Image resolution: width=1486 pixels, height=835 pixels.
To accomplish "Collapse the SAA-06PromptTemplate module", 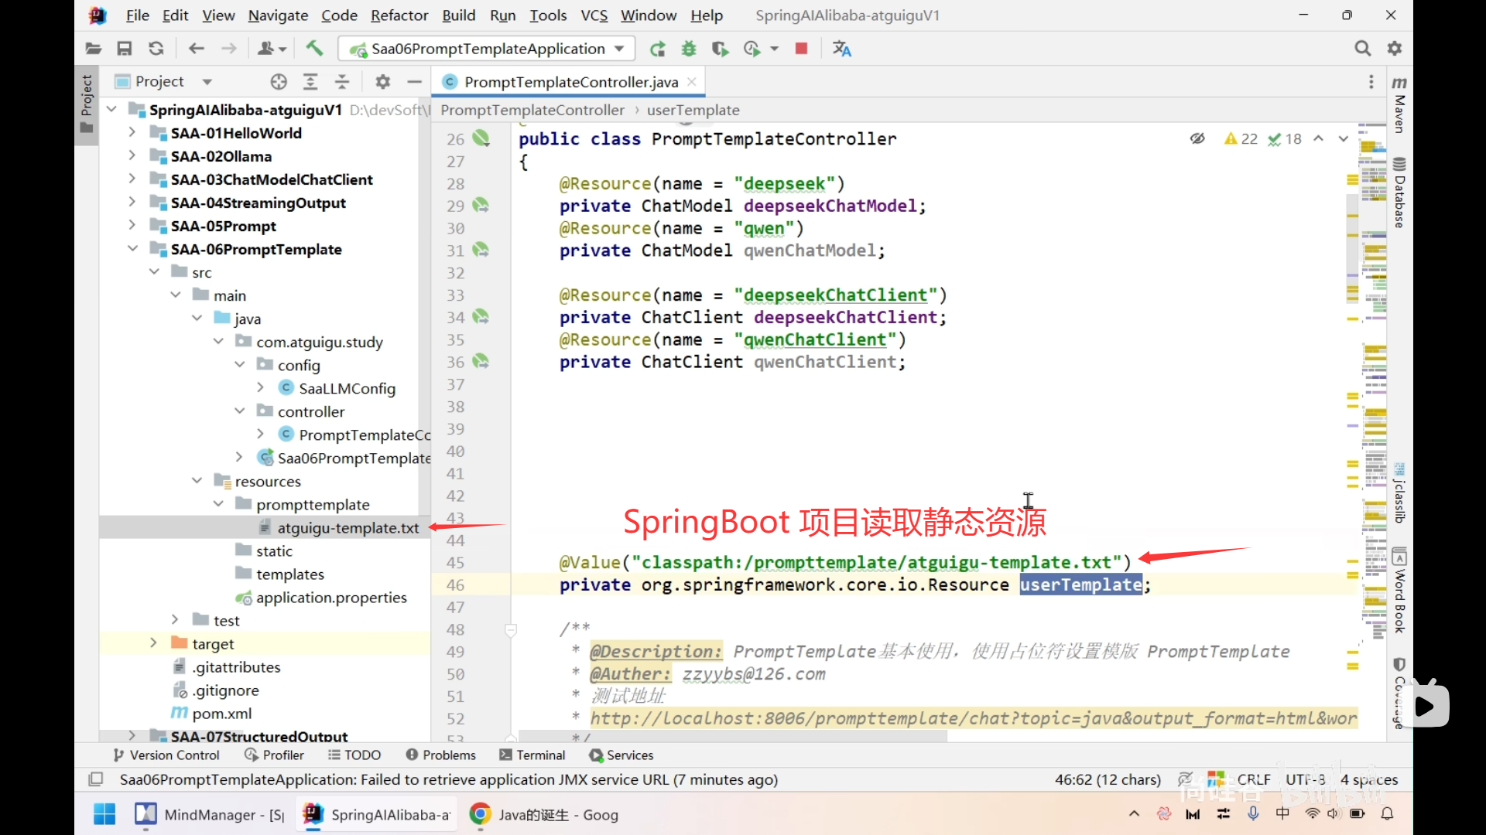I will [132, 249].
